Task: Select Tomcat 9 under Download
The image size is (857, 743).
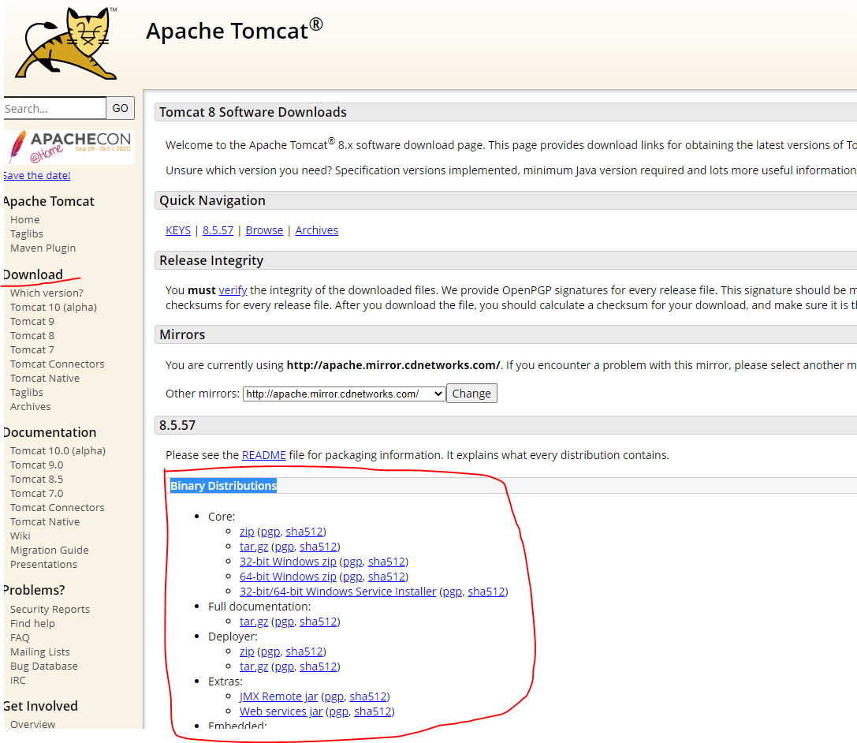Action: (x=32, y=321)
